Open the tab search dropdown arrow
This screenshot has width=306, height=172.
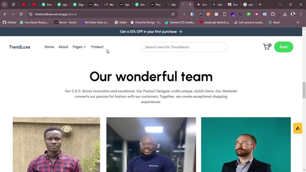4,5
